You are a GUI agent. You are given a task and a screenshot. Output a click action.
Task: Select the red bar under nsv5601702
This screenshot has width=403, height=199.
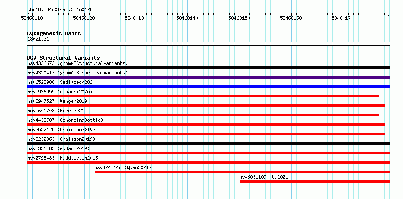click(x=203, y=115)
